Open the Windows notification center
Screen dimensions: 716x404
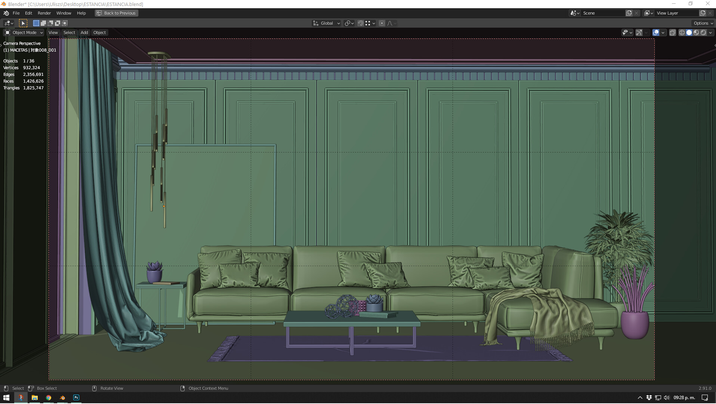[x=705, y=398]
